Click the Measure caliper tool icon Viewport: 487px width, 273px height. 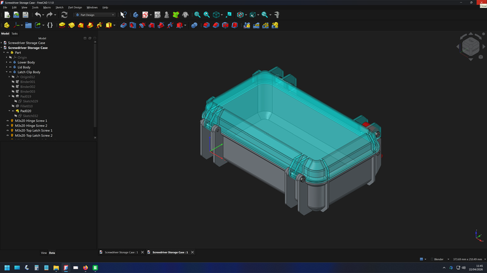(277, 15)
